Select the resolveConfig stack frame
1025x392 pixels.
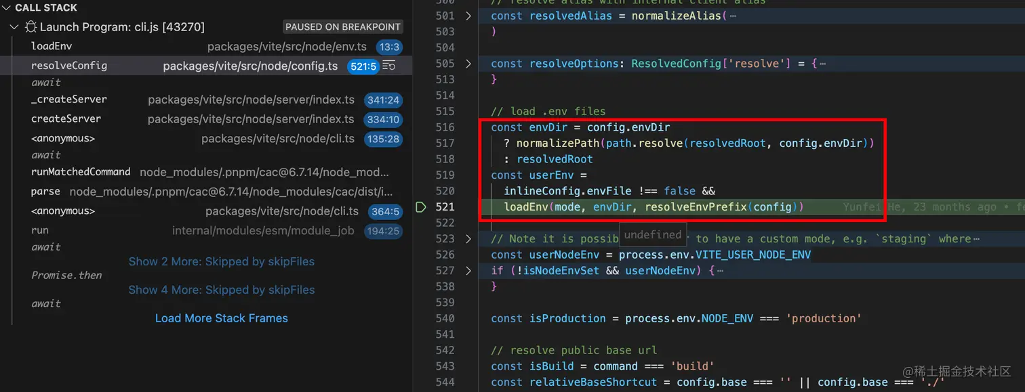207,66
